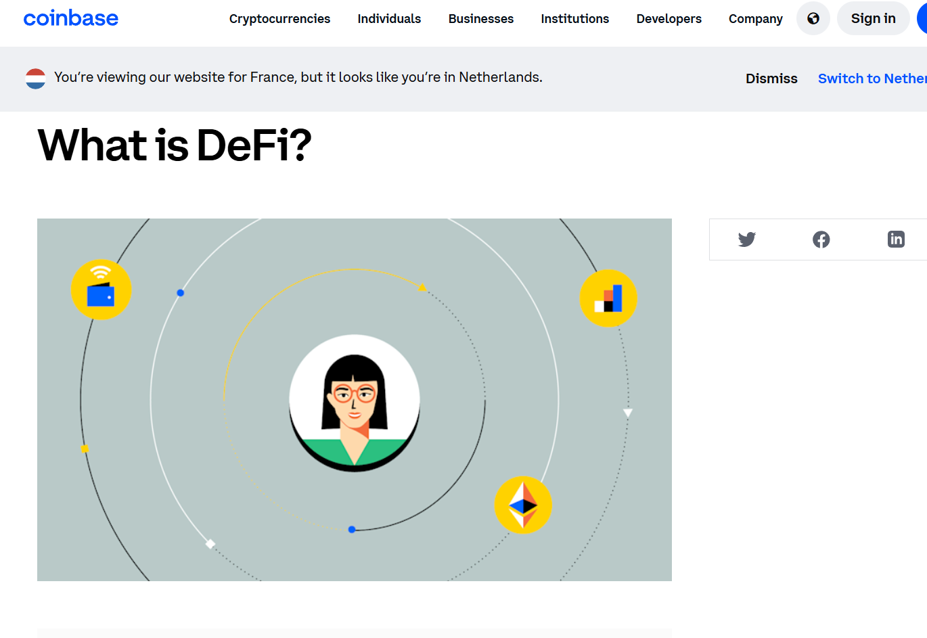927x638 pixels.
Task: Click the Netherlands flag icon
Action: pos(35,78)
